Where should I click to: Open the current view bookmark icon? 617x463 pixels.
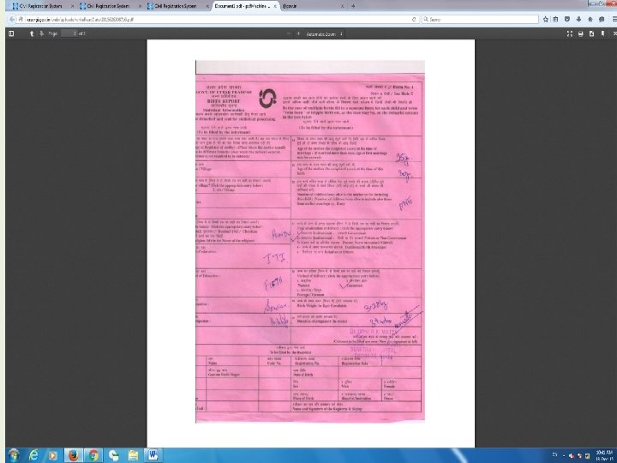(602, 33)
